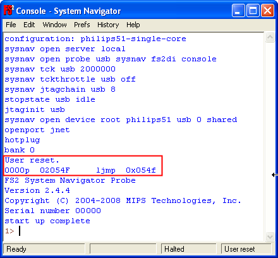The height and width of the screenshot is (258, 278).
Task: Click the 'Copyright (C) 2004-2008 MIPS Technologies' line
Action: click(123, 200)
